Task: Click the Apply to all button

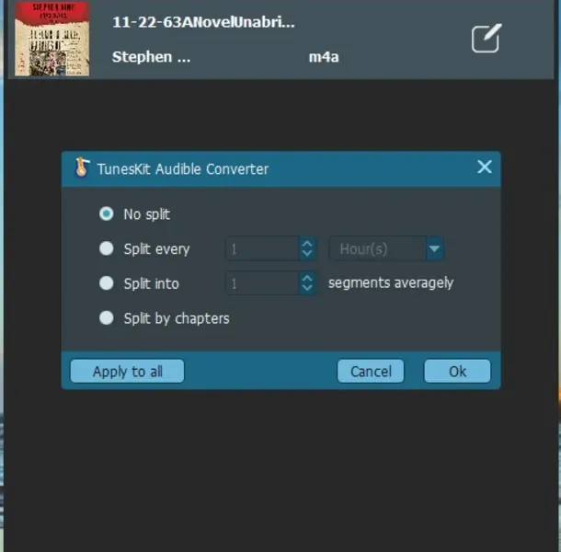Action: pos(127,372)
